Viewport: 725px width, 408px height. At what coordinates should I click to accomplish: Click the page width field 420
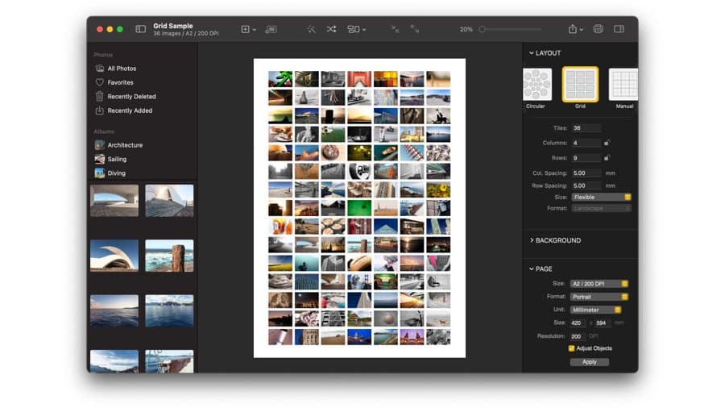[578, 323]
